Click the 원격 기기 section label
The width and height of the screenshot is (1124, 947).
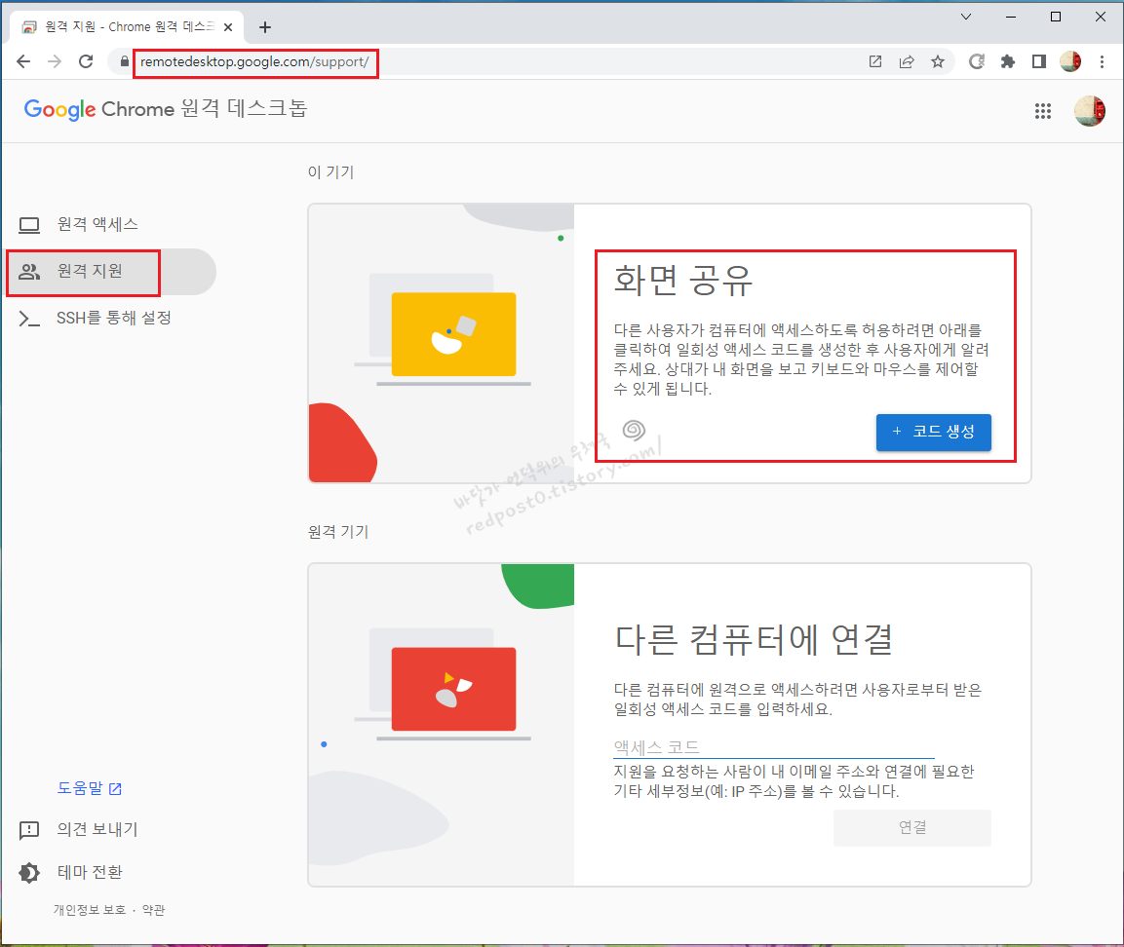tap(338, 532)
